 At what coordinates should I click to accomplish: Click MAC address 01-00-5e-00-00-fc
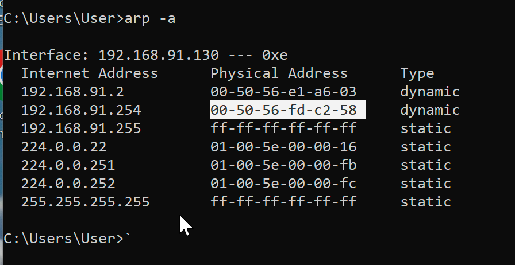(283, 184)
